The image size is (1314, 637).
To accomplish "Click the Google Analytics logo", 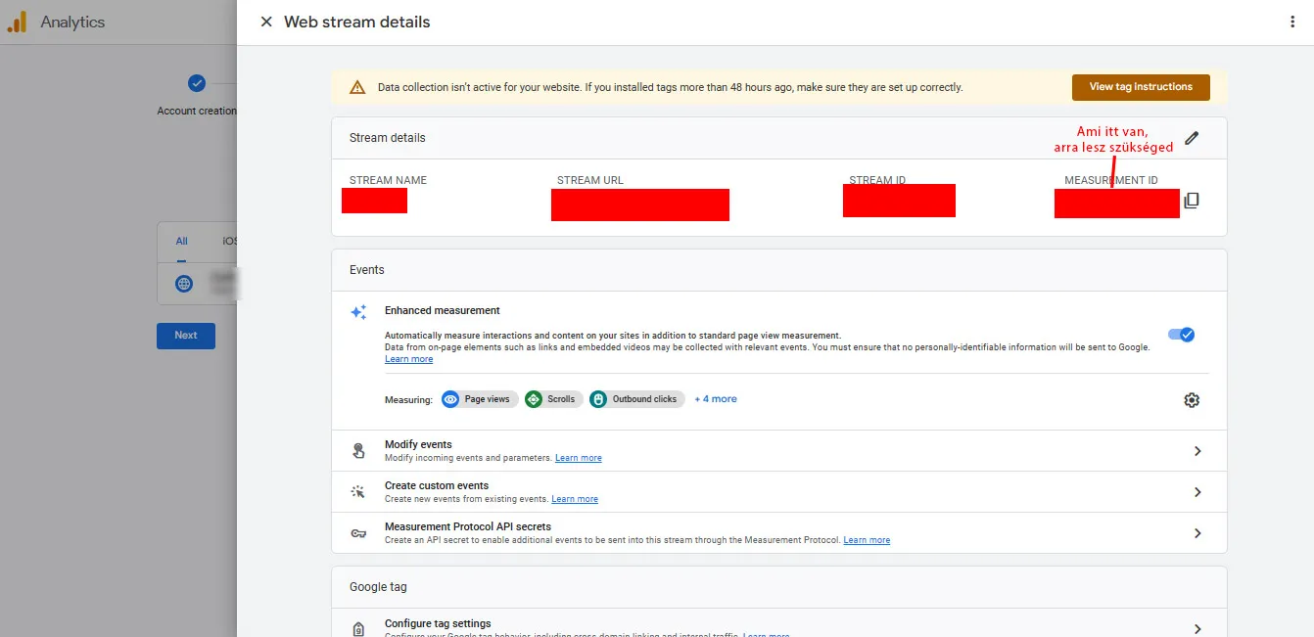I will click(x=17, y=23).
